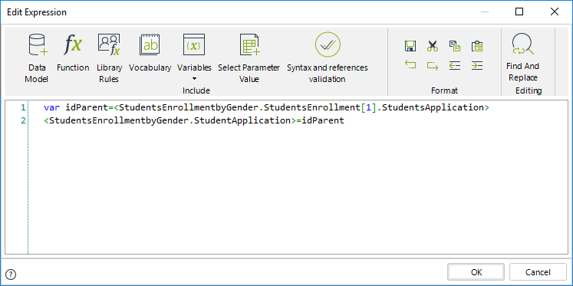Insert a Function into the expression
The width and height of the screenshot is (573, 286).
click(73, 53)
